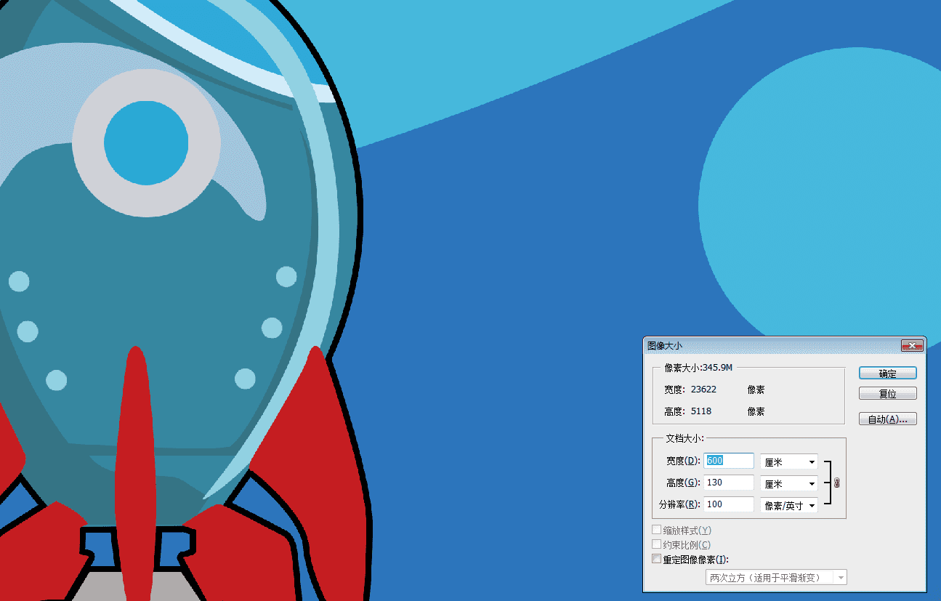Open the height unit 厘米 dropdown
The image size is (941, 601).
tap(789, 483)
